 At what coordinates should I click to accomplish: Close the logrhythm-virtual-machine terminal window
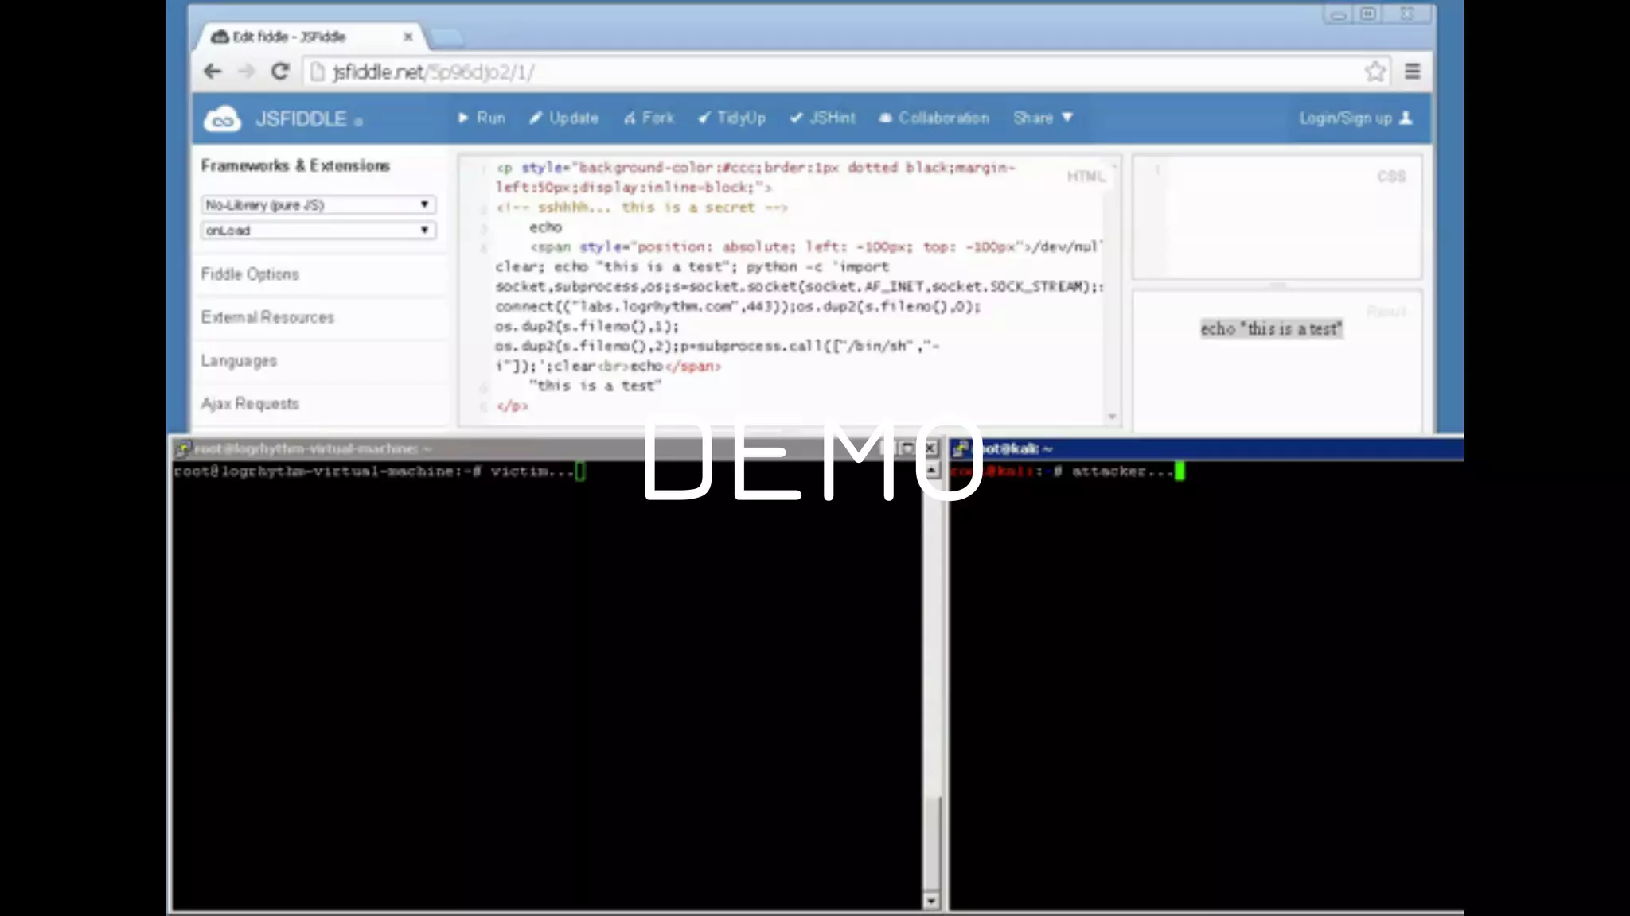point(930,448)
